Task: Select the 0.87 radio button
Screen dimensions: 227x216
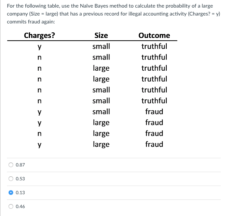Action: pyautogui.click(x=11, y=165)
